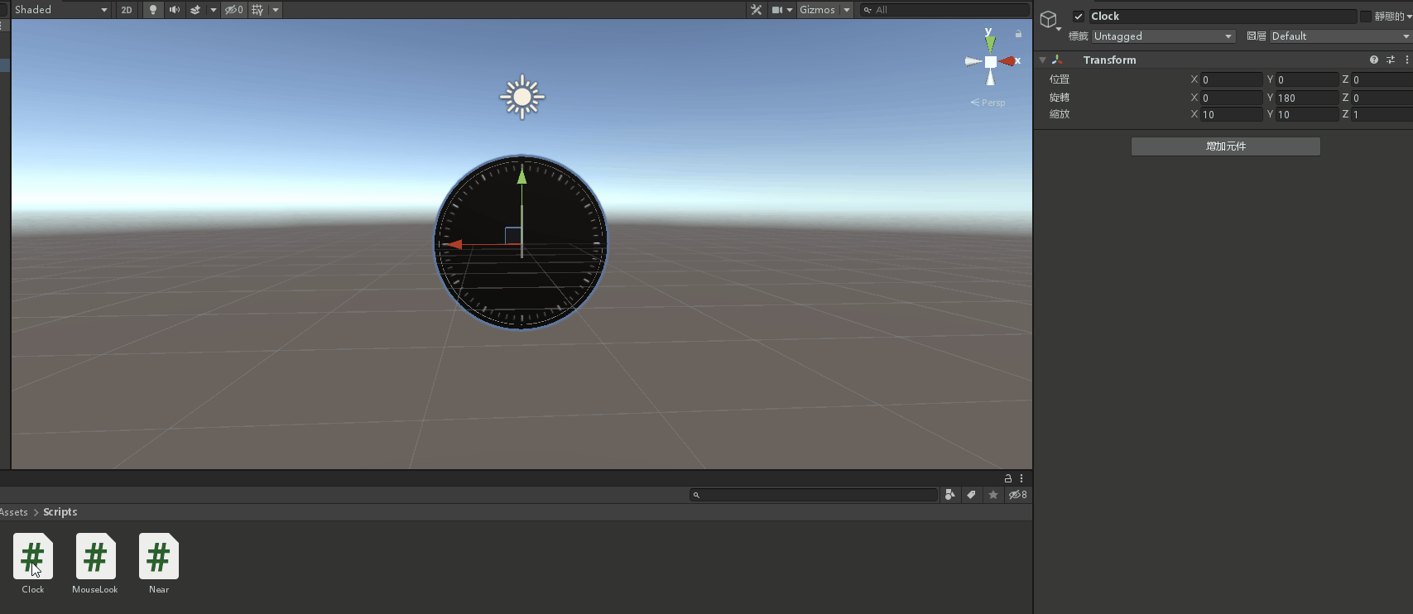Open the Shaded draw mode dropdown
The width and height of the screenshot is (1413, 614).
(x=60, y=10)
